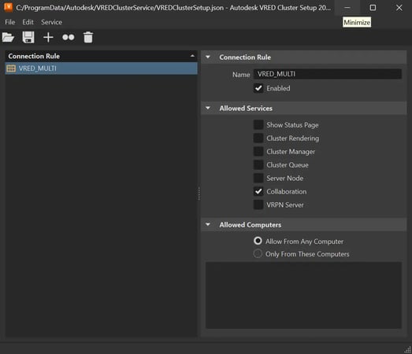Toggle the Enabled checkbox
Screen dimensions: 412x354
coord(258,88)
